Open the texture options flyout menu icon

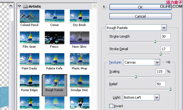click(x=168, y=62)
